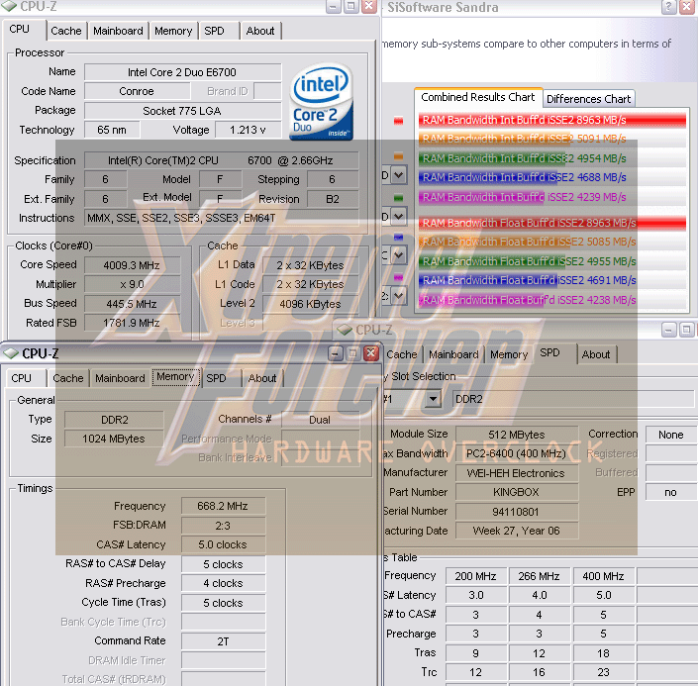Image resolution: width=698 pixels, height=686 pixels.
Task: Click the Correction value 'None' in SPD window
Action: pyautogui.click(x=671, y=435)
